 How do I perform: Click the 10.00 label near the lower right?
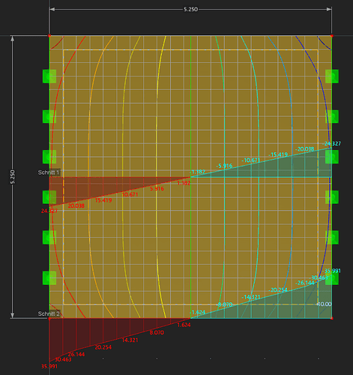point(324,304)
